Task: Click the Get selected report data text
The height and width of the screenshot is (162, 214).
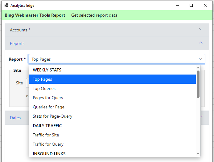Action: (94, 15)
